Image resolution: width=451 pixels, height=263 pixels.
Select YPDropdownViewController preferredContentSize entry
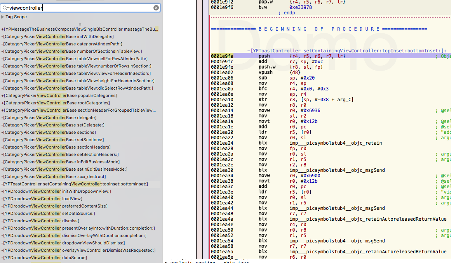[x=54, y=206]
